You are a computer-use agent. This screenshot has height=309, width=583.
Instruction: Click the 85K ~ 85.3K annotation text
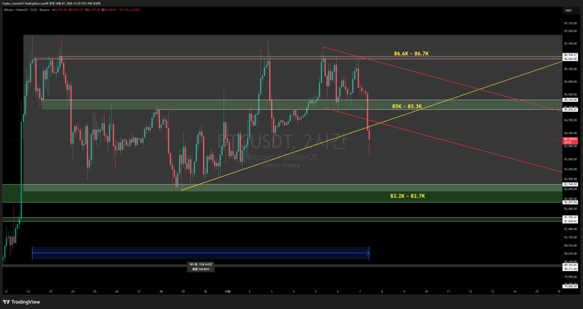(407, 107)
